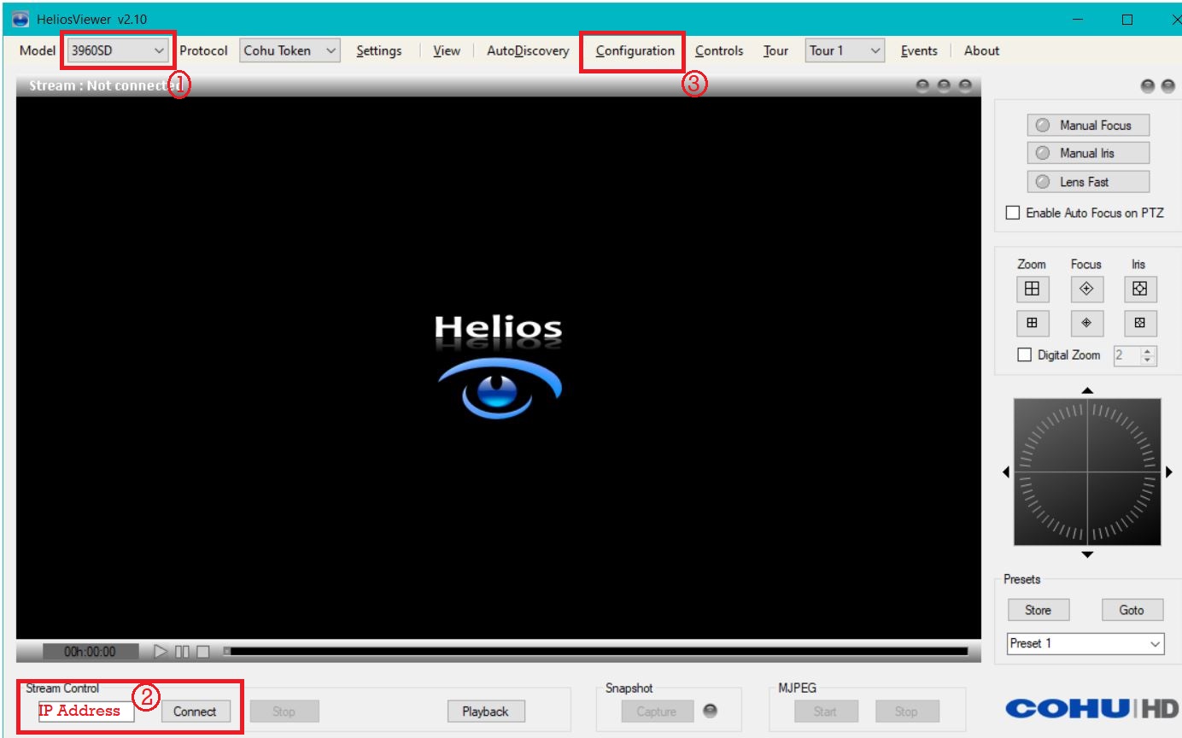This screenshot has width=1182, height=738.
Task: Open the Protocol dropdown showing Cohu Token
Action: pyautogui.click(x=289, y=50)
